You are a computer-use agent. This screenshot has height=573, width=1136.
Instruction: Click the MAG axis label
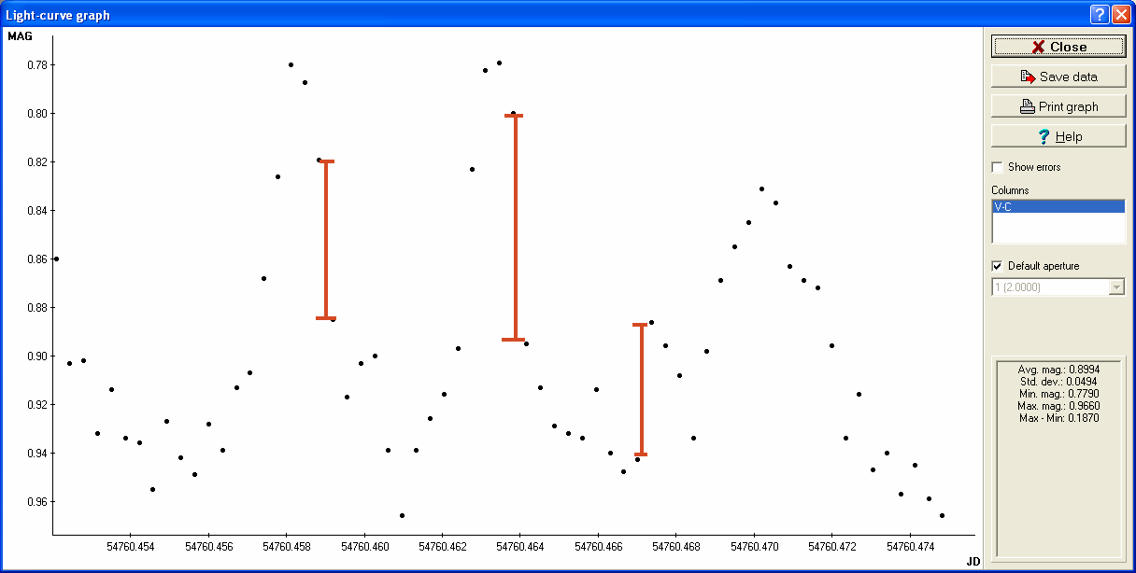pos(20,36)
